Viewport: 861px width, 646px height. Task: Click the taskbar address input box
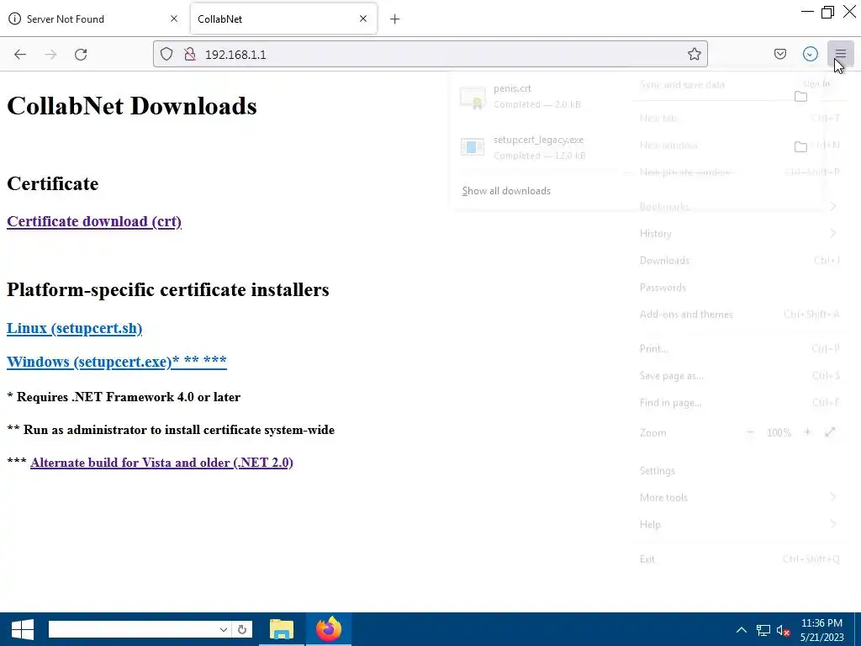pyautogui.click(x=132, y=629)
